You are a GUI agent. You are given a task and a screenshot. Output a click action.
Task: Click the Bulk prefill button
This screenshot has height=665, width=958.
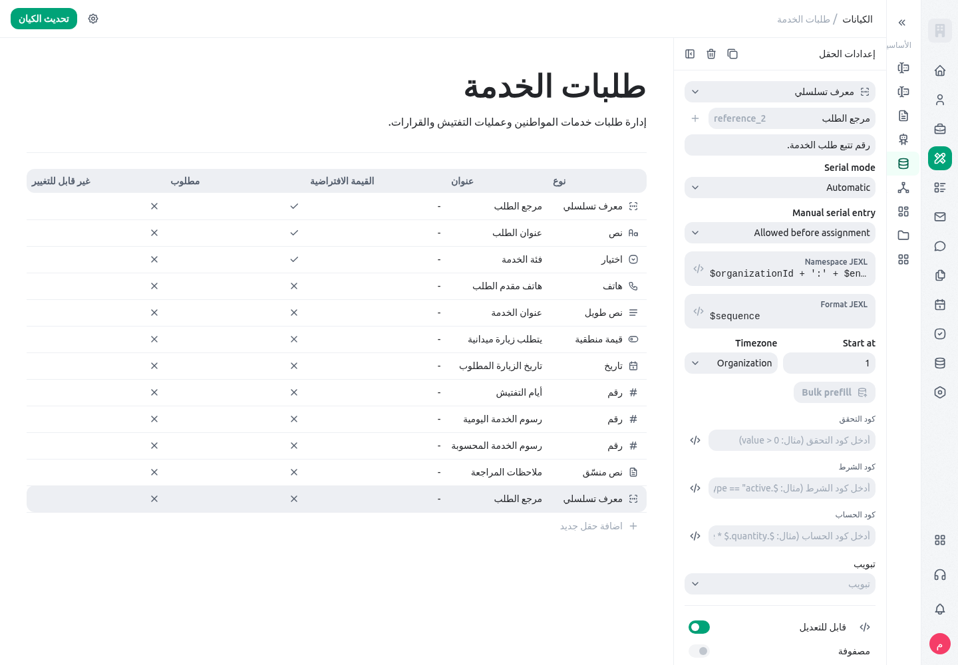(834, 392)
